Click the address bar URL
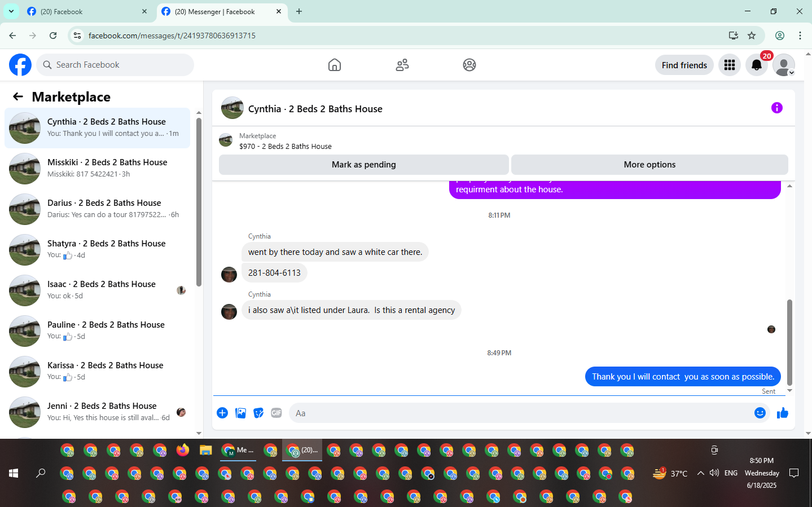 (x=172, y=36)
